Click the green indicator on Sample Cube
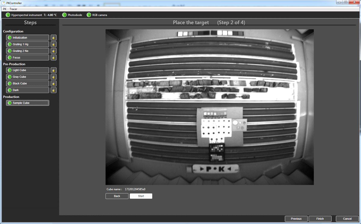Image resolution: width=361 pixels, height=224 pixels. tap(9, 103)
